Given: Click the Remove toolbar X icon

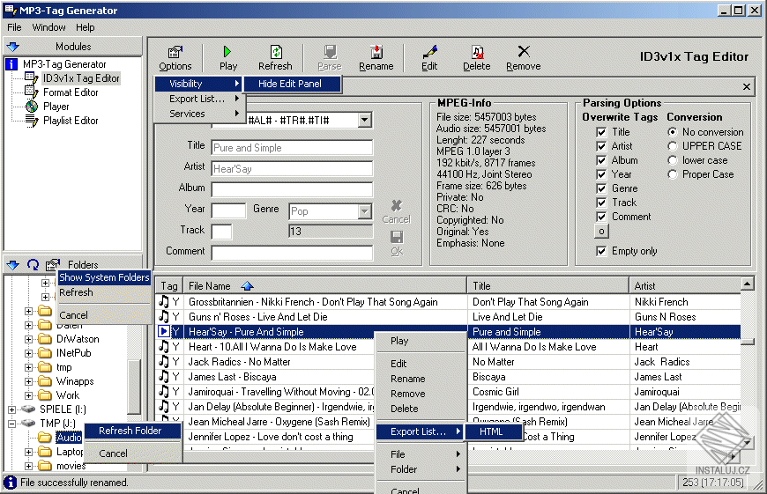Looking at the screenshot, I should point(524,51).
